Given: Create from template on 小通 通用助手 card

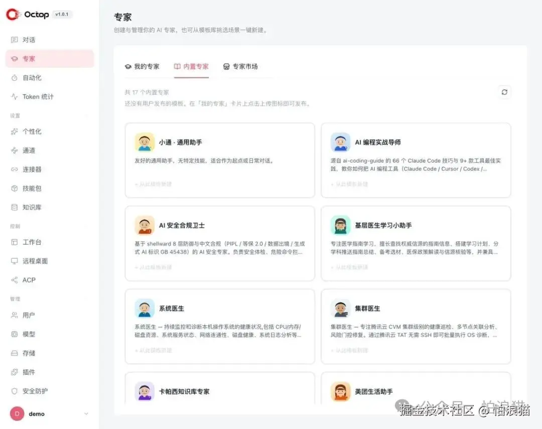Looking at the screenshot, I should [153, 184].
